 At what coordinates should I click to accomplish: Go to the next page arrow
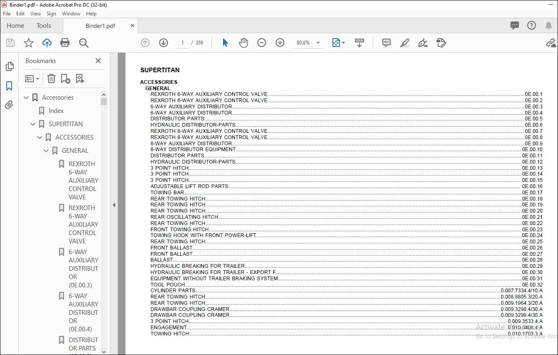[x=164, y=43]
